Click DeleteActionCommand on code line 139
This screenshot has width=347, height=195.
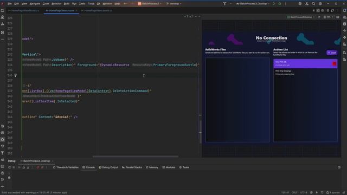pos(131,91)
